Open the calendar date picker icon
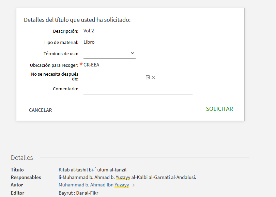 click(148, 77)
